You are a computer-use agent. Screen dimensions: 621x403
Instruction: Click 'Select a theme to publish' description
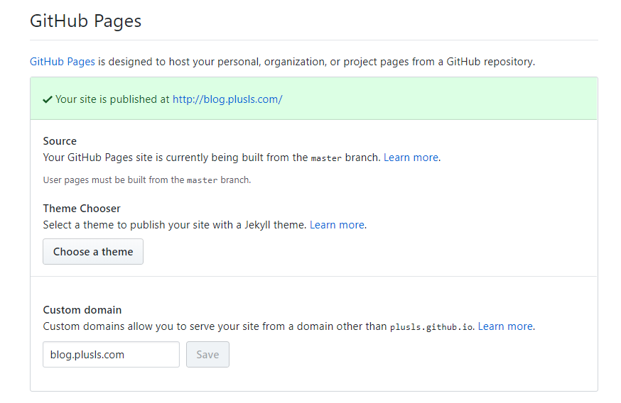click(x=175, y=225)
